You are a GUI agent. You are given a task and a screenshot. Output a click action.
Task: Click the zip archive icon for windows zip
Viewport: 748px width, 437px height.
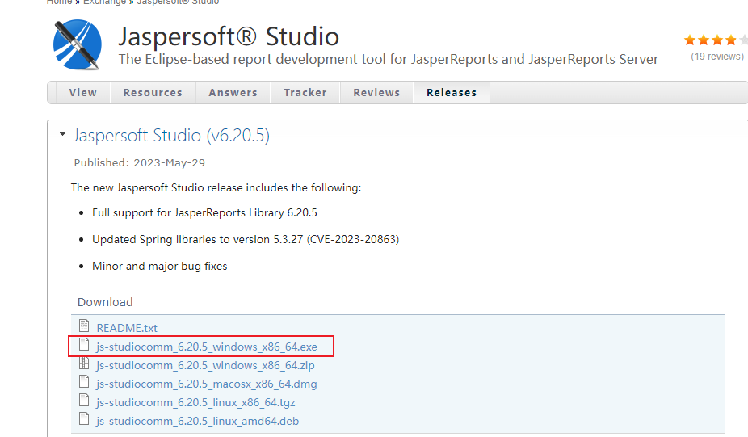click(x=84, y=363)
